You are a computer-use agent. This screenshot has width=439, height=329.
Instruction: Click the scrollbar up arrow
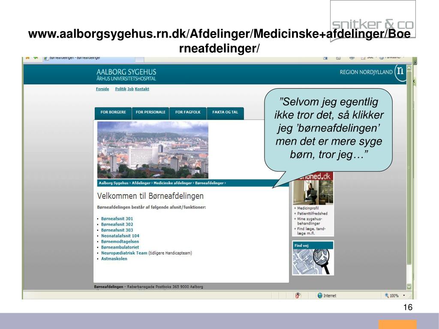click(x=409, y=68)
